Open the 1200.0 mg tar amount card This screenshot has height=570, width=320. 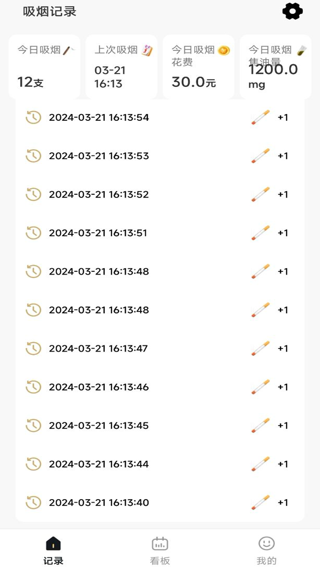[276, 67]
